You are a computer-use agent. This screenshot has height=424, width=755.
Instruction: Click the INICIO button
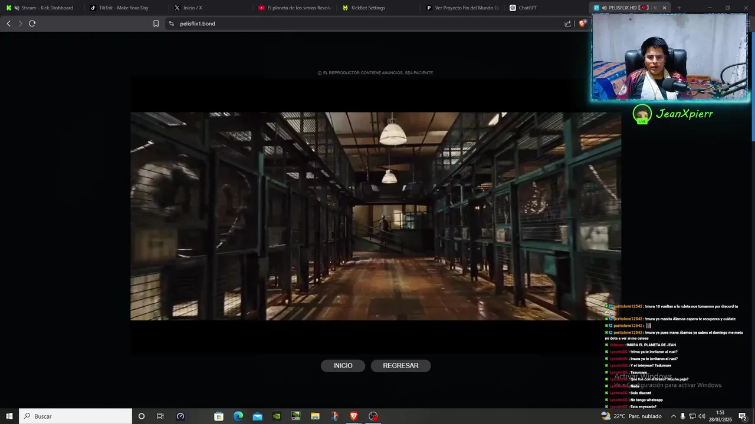[x=343, y=366]
